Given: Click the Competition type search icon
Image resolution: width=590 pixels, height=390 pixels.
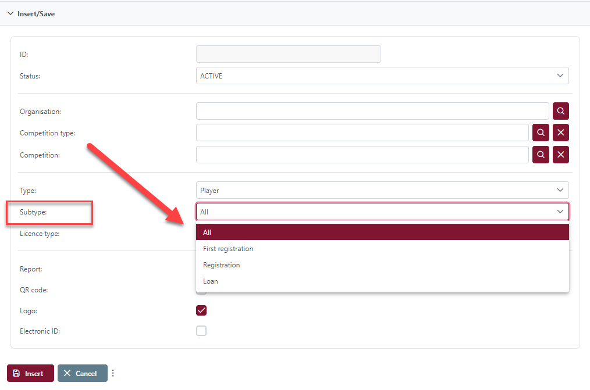Looking at the screenshot, I should click(541, 133).
